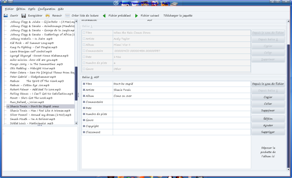Select Roxet - She's Got The Look.mp3
This screenshot has height=178, width=292.
(x=31, y=98)
